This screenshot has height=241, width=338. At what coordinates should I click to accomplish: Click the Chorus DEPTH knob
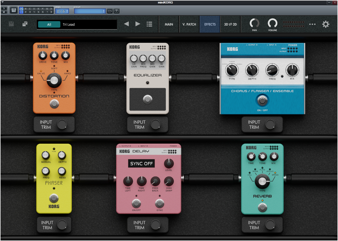(252, 70)
